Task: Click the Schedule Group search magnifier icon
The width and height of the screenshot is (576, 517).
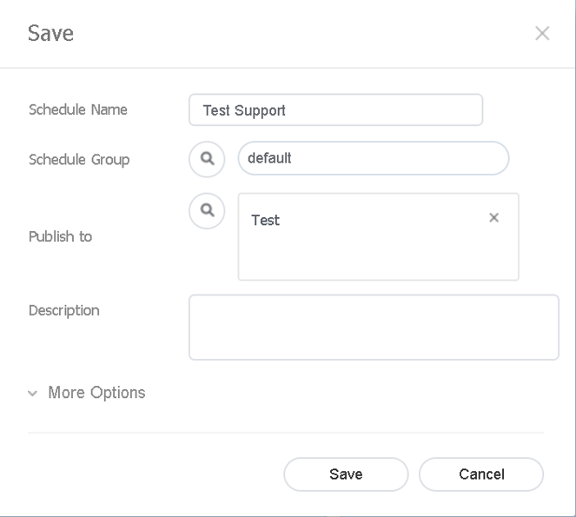Action: click(x=207, y=159)
